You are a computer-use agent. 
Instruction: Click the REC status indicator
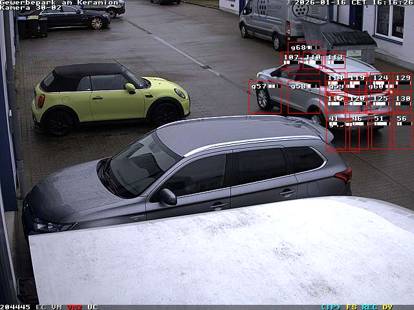369,307
